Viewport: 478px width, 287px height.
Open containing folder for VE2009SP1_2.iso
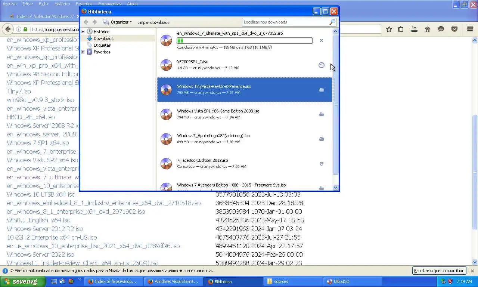click(x=321, y=65)
